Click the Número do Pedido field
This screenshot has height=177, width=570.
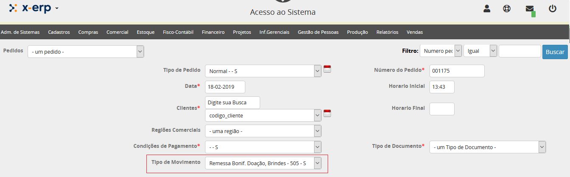pyautogui.click(x=457, y=71)
